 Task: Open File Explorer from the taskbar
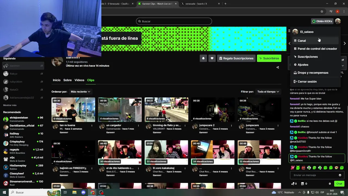click(x=74, y=192)
